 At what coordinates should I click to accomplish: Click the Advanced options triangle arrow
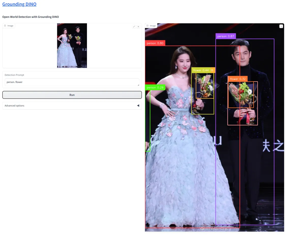coord(138,106)
